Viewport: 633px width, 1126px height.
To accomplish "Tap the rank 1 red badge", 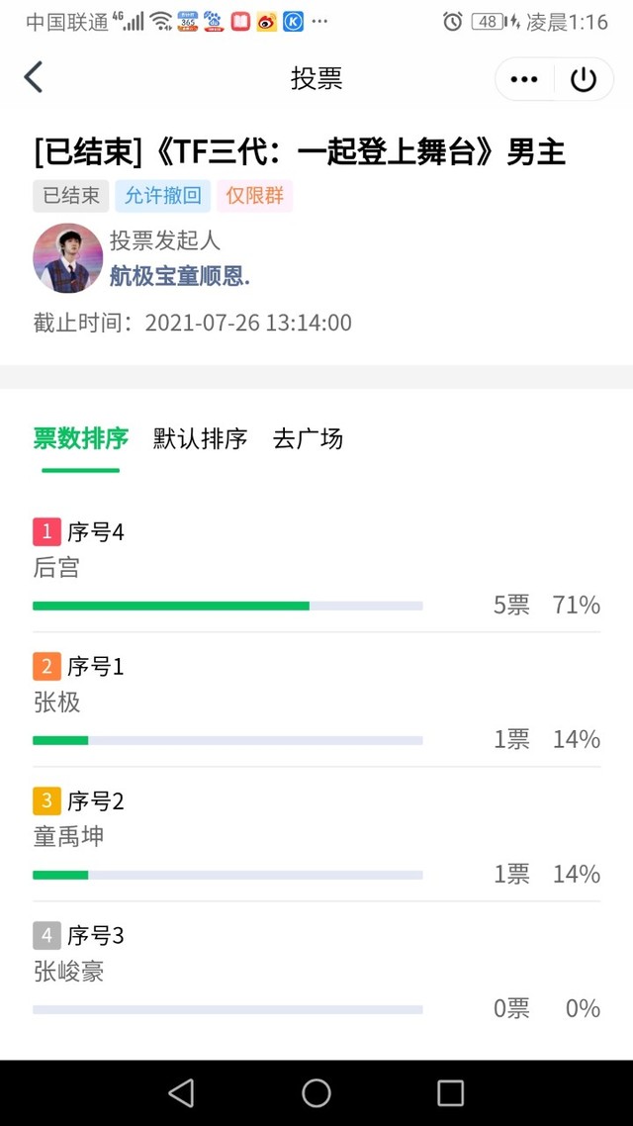I will [x=46, y=532].
